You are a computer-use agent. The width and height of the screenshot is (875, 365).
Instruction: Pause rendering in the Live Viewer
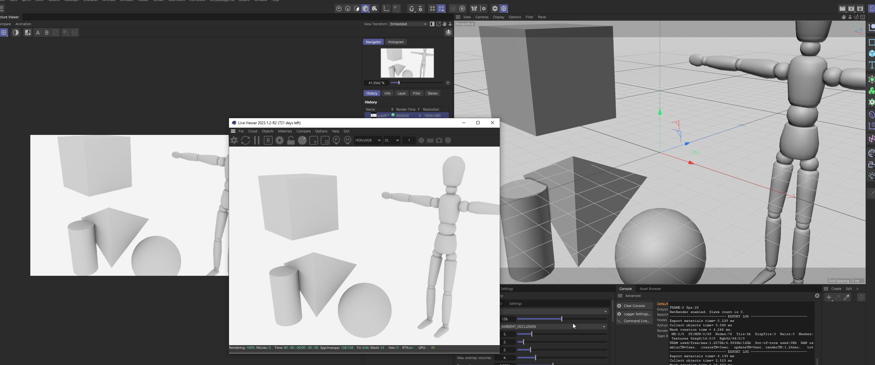pyautogui.click(x=257, y=140)
